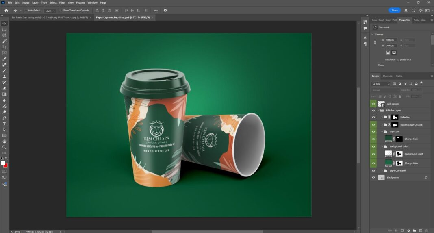Switch to the Channels tab

[387, 76]
